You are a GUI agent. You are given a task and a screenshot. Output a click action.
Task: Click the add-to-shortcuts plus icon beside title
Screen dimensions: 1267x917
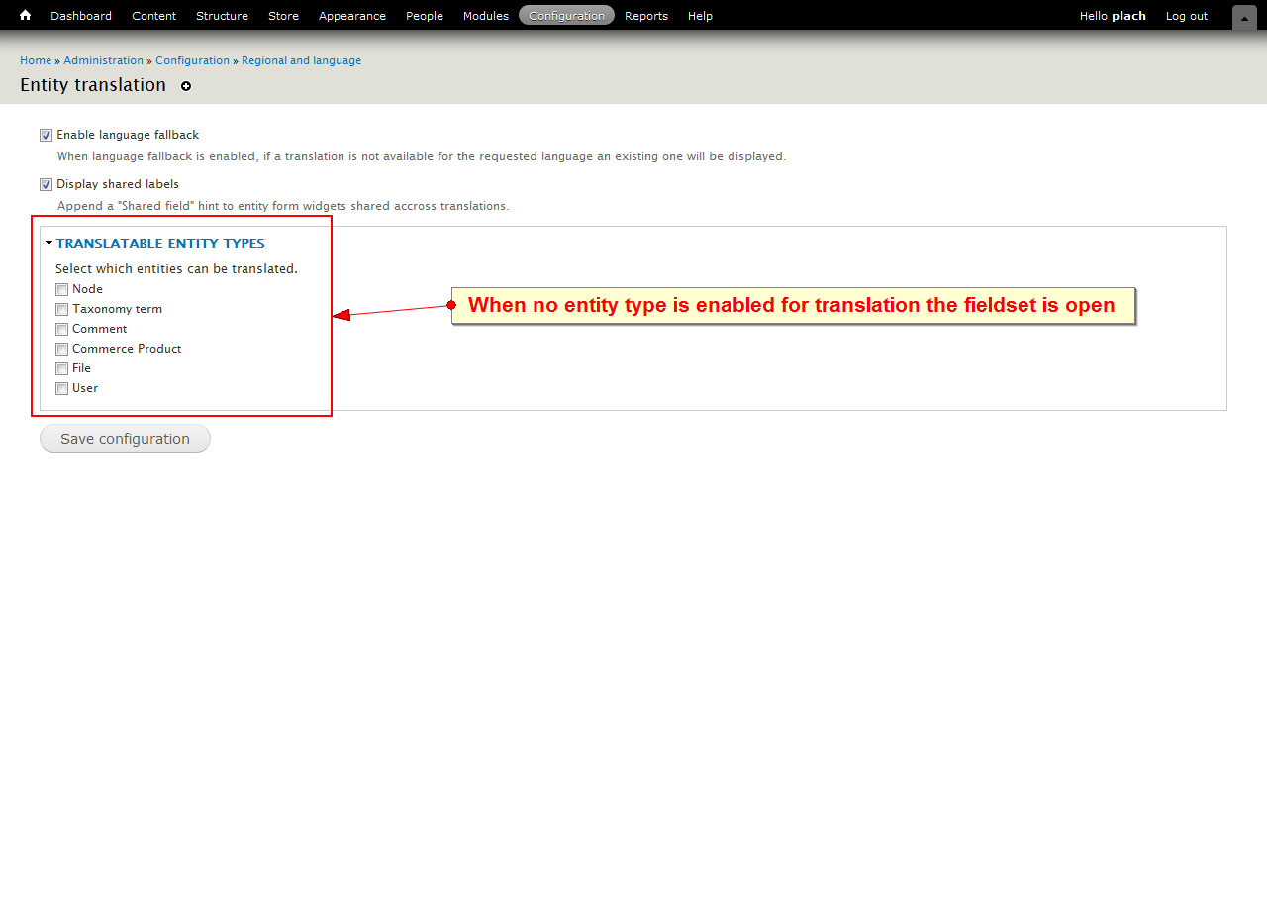point(186,86)
